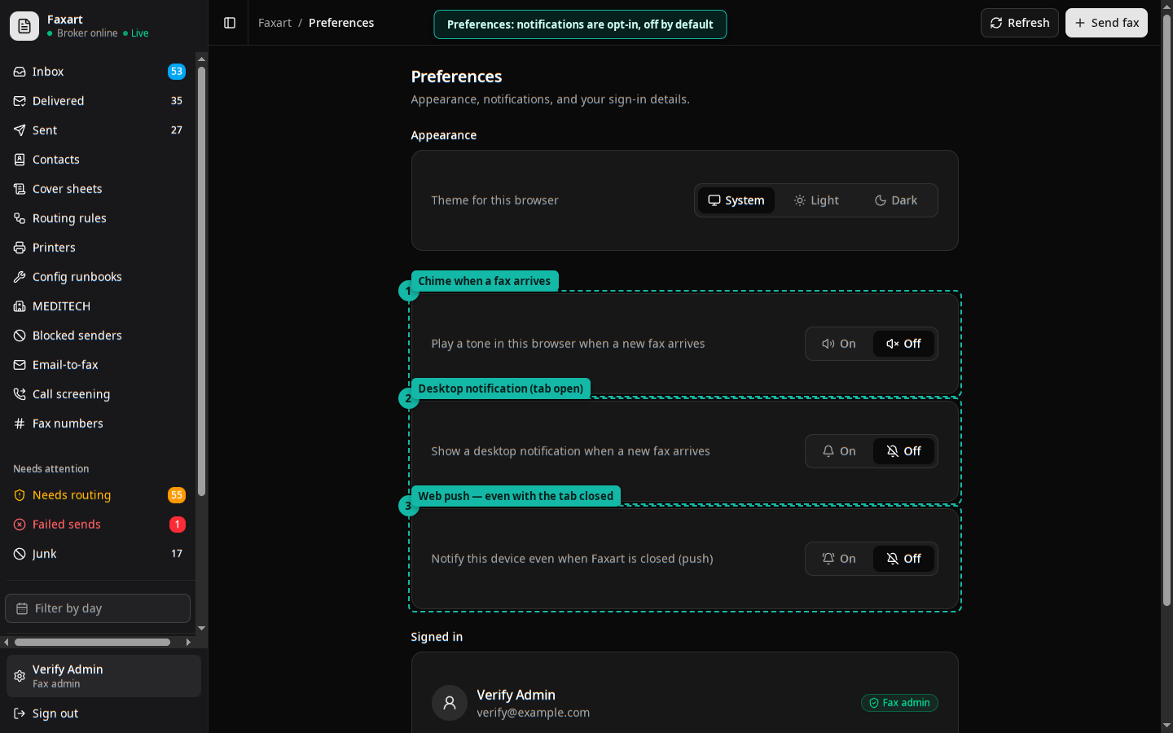Turn Off the fax arrival chime

(903, 344)
